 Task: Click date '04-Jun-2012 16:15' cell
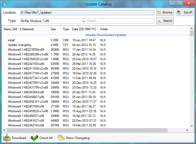point(84,45)
